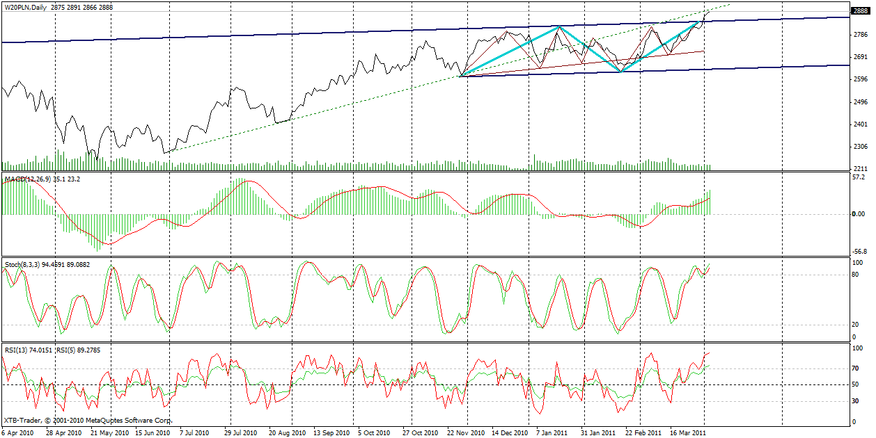Click the 2691 price axis value
Viewport: 876px width, 438px height.
pyautogui.click(x=860, y=57)
